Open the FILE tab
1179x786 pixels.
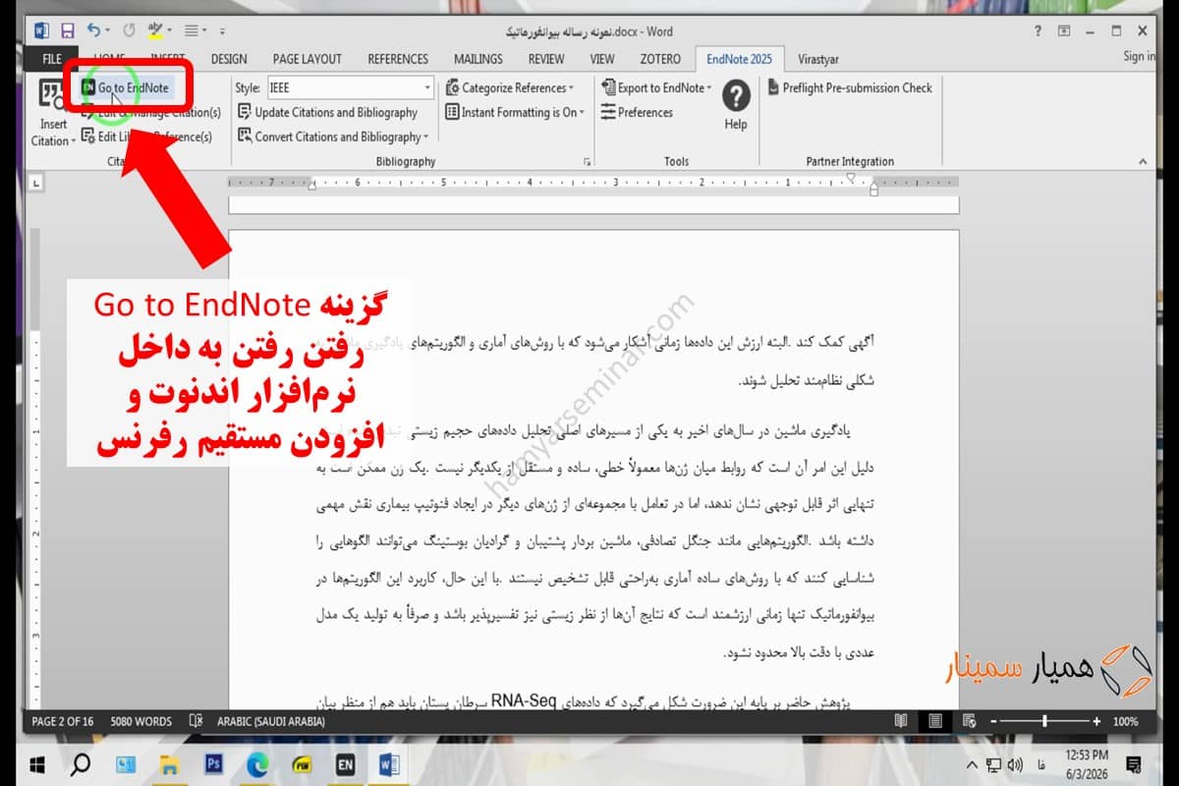pos(51,59)
